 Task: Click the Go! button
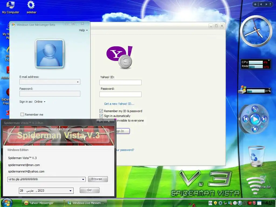coord(89,190)
